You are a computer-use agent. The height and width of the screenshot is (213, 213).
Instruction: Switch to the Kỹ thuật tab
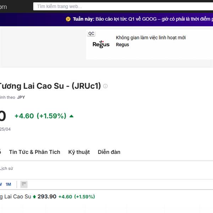point(79,152)
